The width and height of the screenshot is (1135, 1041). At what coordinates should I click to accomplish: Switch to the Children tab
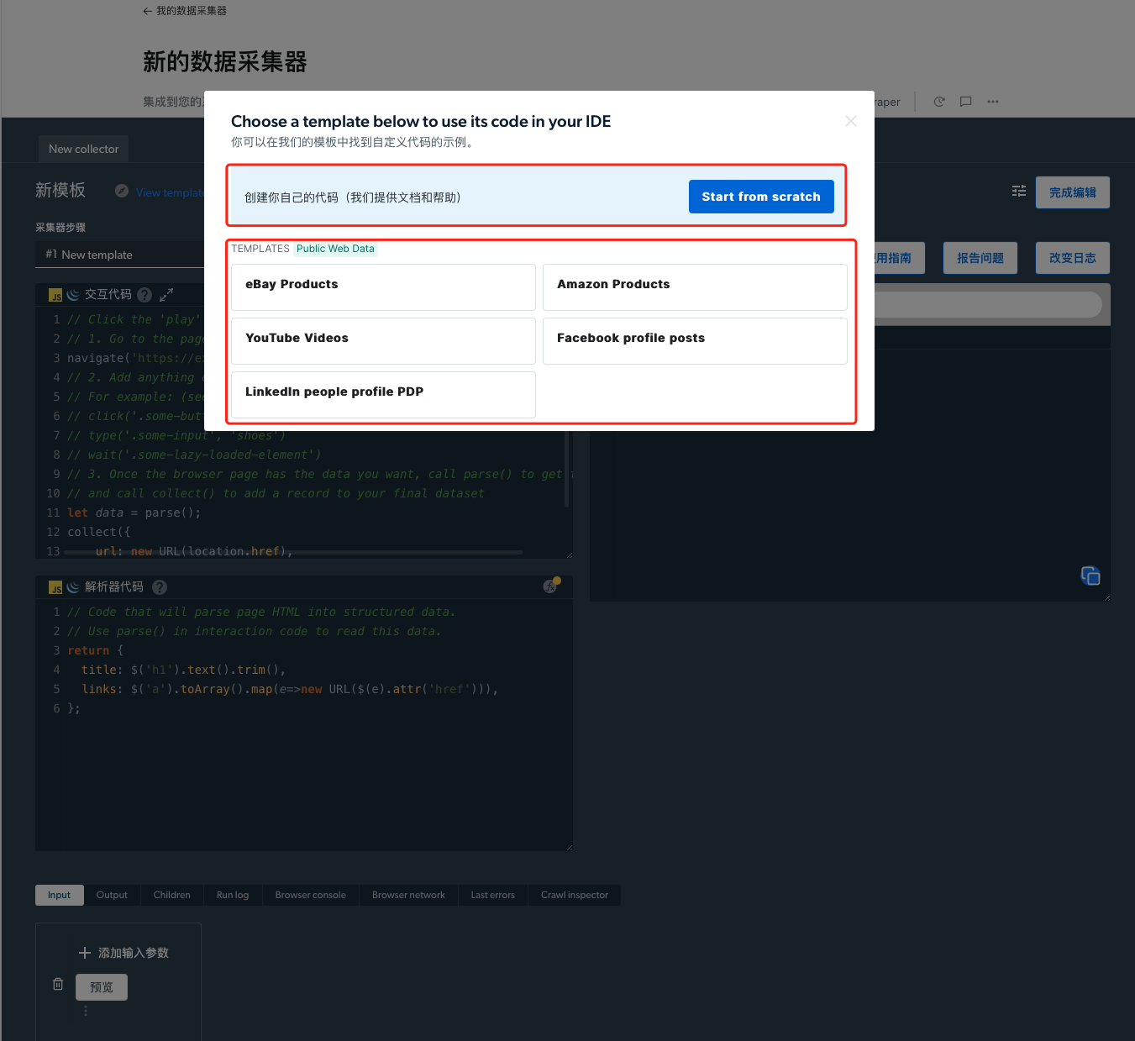click(x=172, y=895)
